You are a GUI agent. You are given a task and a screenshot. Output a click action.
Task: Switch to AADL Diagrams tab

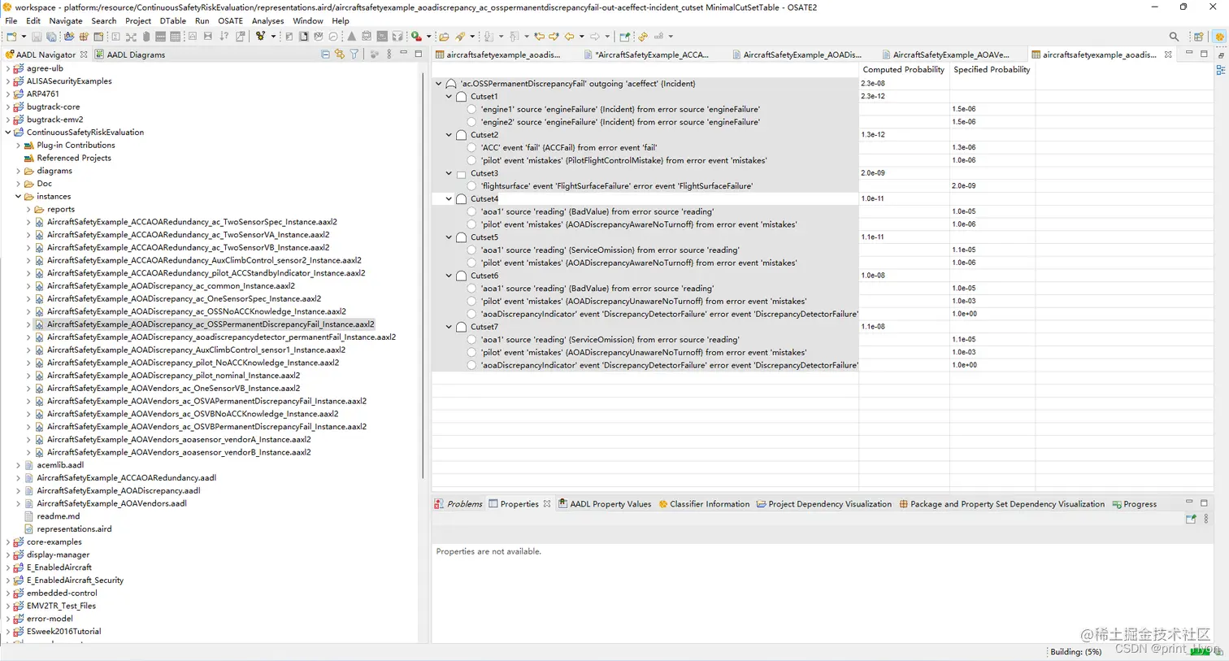click(x=130, y=54)
